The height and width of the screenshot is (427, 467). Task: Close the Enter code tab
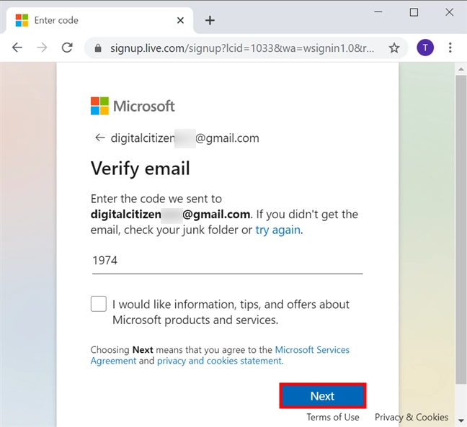[180, 20]
